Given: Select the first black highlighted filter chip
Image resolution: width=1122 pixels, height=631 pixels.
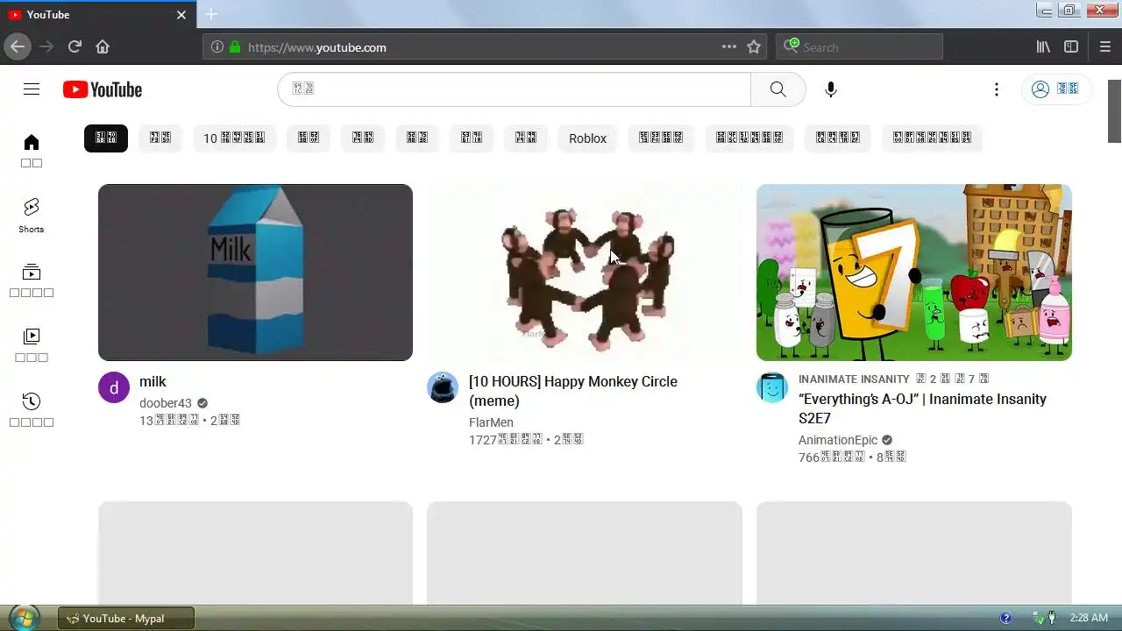Looking at the screenshot, I should click(106, 138).
